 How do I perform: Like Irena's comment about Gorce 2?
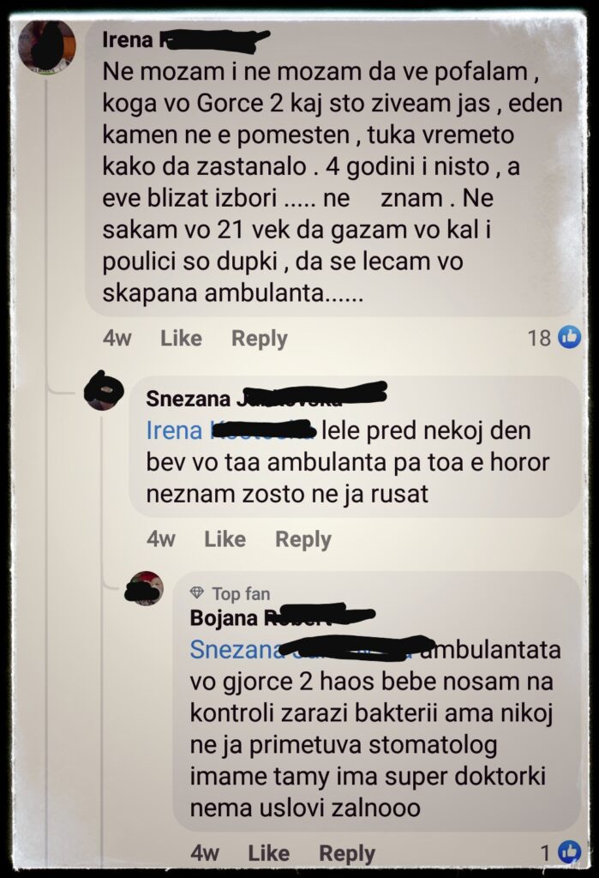click(x=181, y=338)
